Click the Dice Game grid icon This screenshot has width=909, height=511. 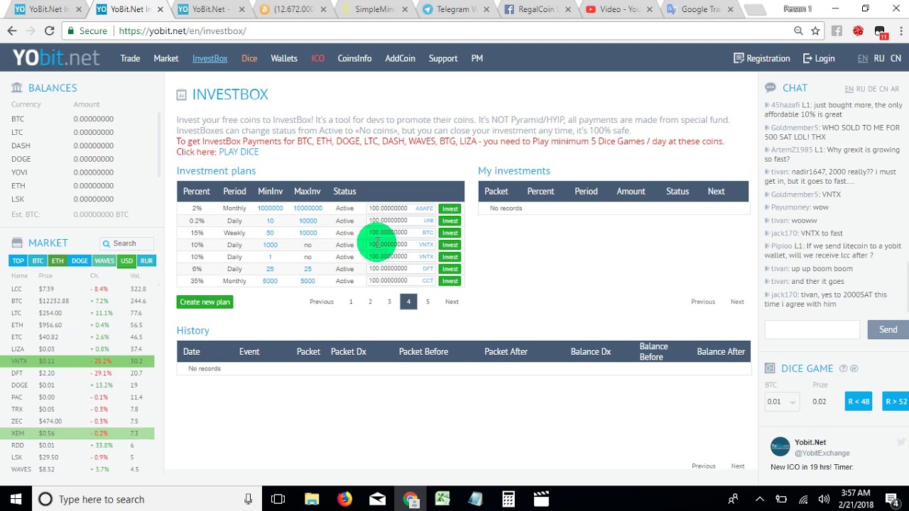pyautogui.click(x=770, y=368)
